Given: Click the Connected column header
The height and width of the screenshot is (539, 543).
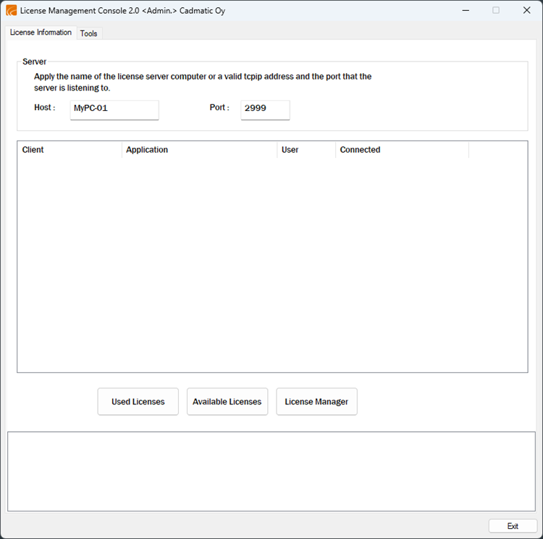Looking at the screenshot, I should tap(402, 150).
